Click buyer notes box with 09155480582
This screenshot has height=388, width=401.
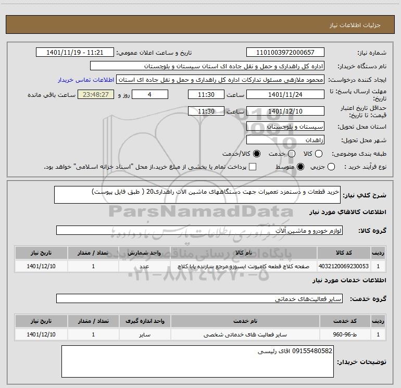197,361
